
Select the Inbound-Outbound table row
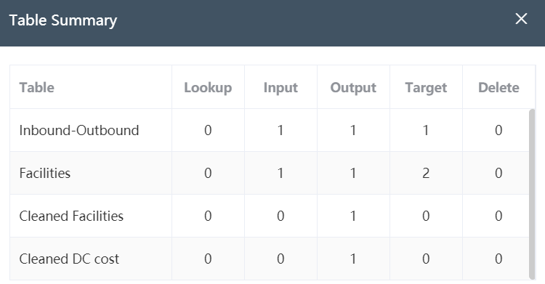point(270,130)
